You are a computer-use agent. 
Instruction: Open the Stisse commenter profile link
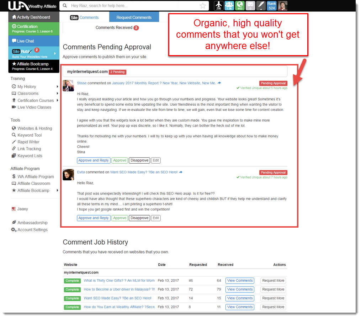82,83
